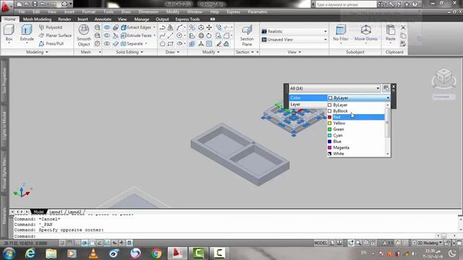This screenshot has height=260, width=463.
Task: Open the Sun Properties side palette
Action: coord(4,81)
